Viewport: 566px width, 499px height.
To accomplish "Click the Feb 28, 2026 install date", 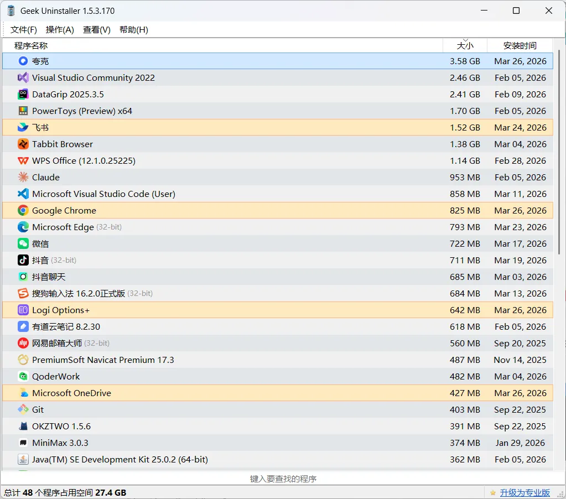I will 520,160.
